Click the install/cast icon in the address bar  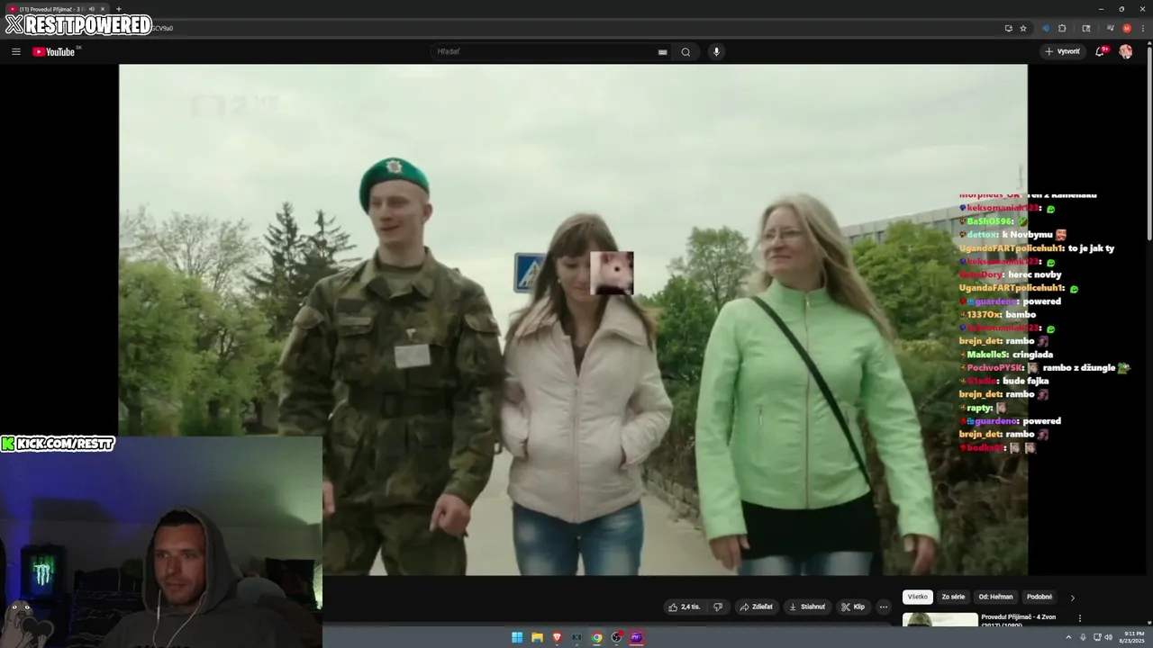click(x=1009, y=28)
